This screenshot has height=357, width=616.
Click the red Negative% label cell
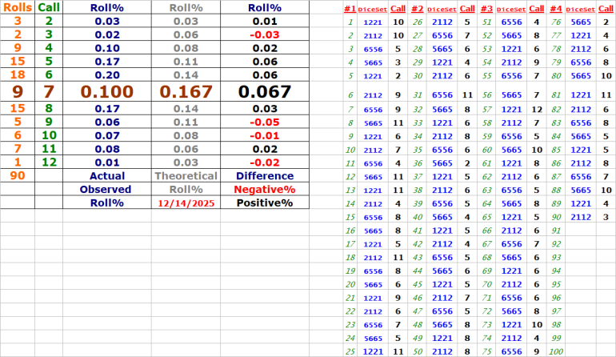click(x=263, y=189)
